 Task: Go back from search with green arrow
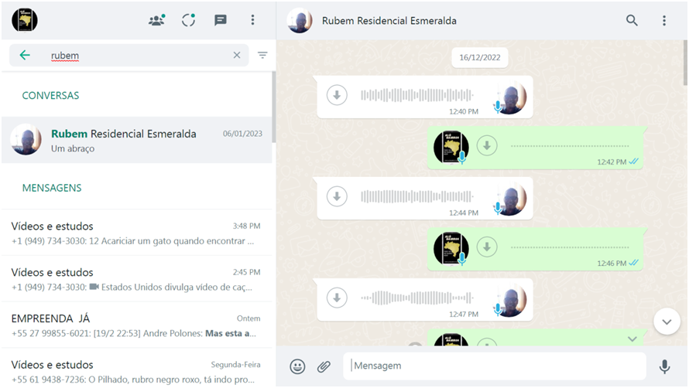[x=25, y=56]
